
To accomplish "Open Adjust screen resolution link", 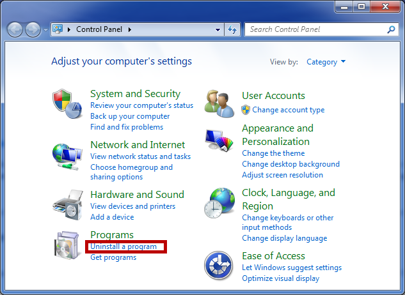I will [x=282, y=175].
